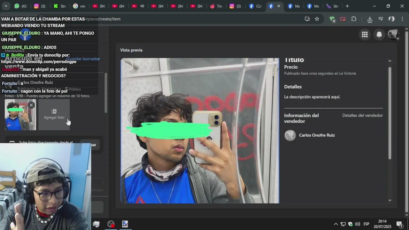Click the network icon in system tray

[343, 224]
